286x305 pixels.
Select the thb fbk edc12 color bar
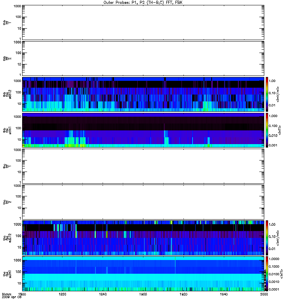coord(267,94)
